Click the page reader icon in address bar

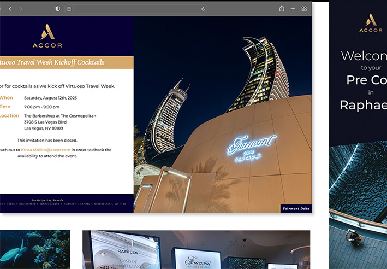69,9
